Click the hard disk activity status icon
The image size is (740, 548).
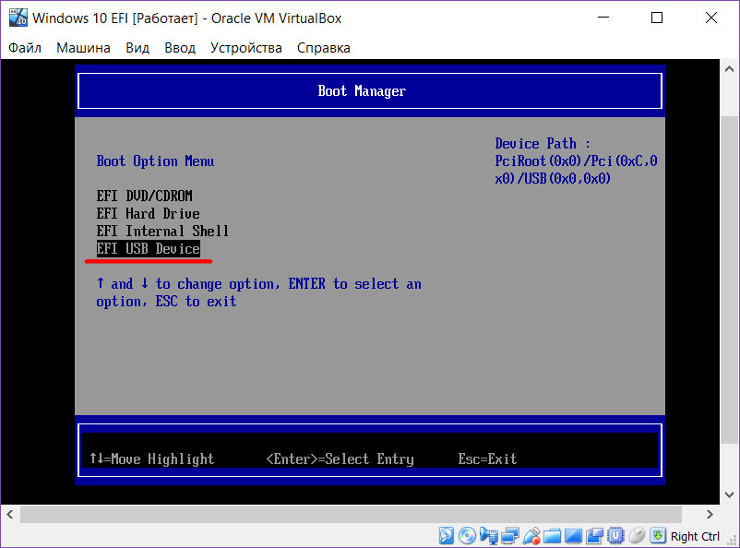447,536
